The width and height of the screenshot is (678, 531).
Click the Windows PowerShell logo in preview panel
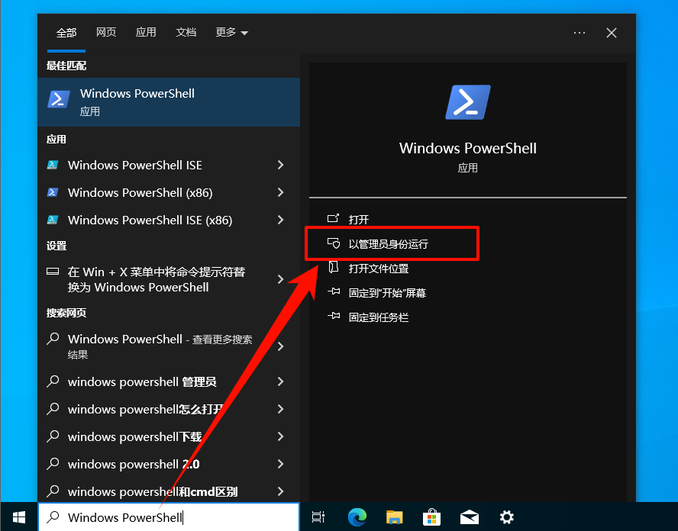(467, 102)
